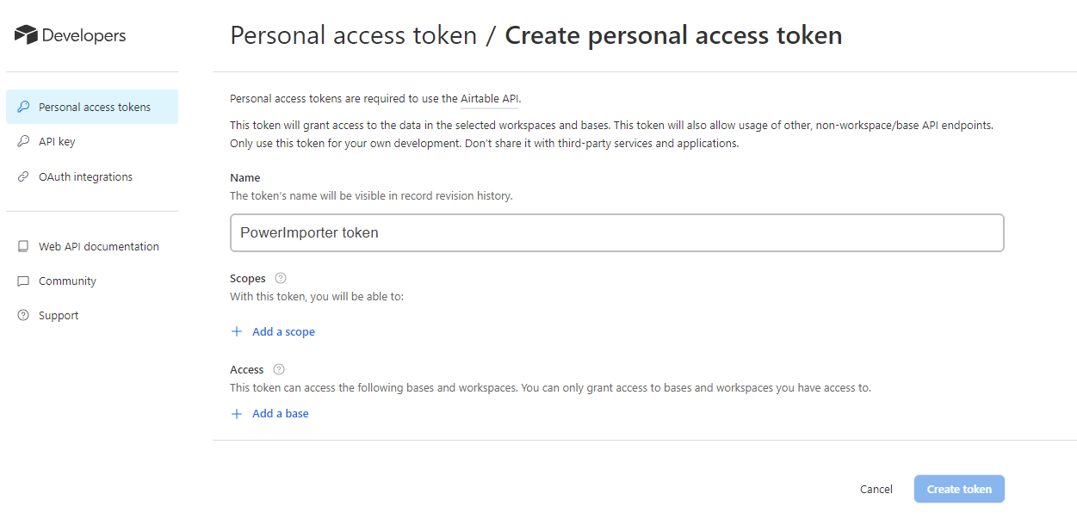Click the chat bubble icon beside Community
The height and width of the screenshot is (531, 1077).
23,281
